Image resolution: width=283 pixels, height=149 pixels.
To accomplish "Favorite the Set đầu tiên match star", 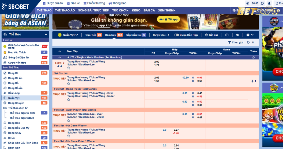I will click(69, 84).
